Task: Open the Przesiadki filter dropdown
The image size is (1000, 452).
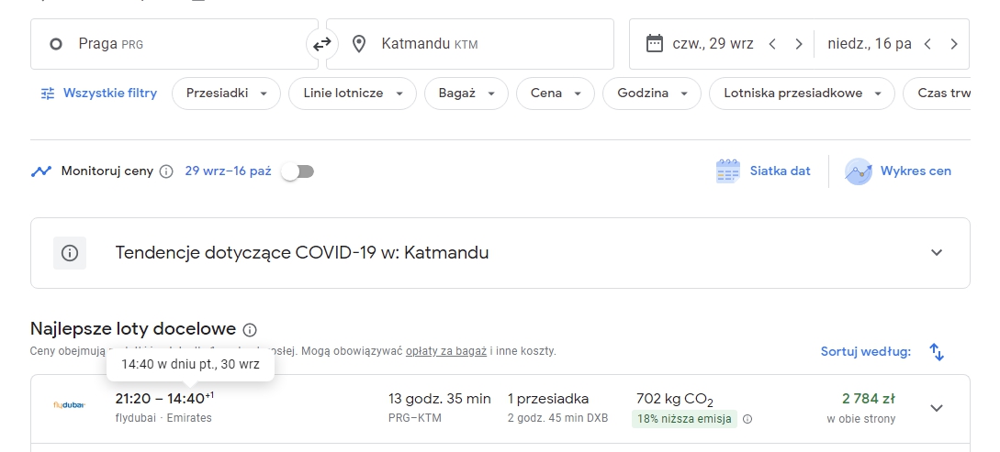Action: click(x=226, y=94)
